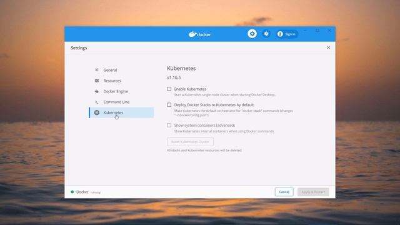The image size is (400, 225).
Task: Click the Kubernetes heading text
Action: pos(181,68)
